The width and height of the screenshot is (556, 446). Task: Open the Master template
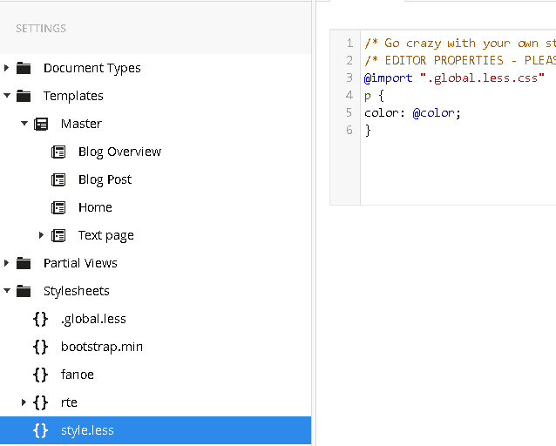click(x=81, y=124)
